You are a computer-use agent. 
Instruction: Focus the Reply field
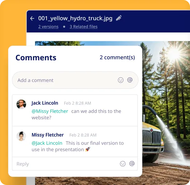point(75,164)
